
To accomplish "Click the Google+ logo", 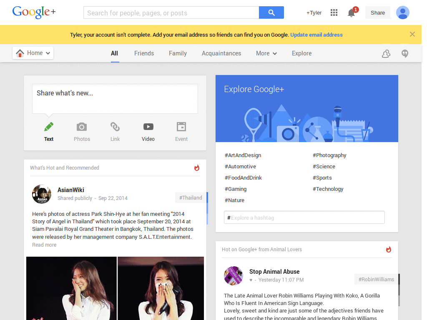I will (34, 12).
